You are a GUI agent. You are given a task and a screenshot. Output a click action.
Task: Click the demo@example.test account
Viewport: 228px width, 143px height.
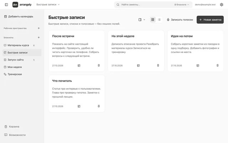tap(205, 5)
